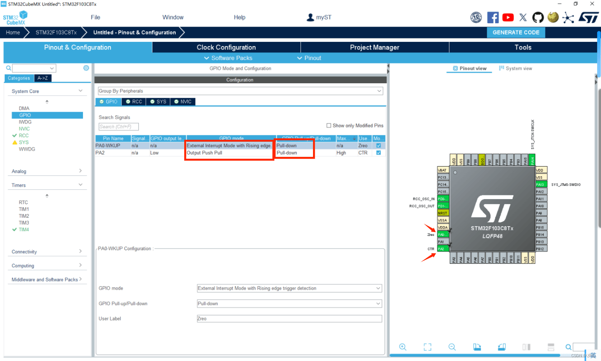Switch to the Project Manager tab
Viewport: 601px width, 361px height.
[375, 47]
